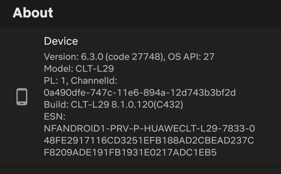
Task: Tap the "Model:" label
Action: click(x=59, y=69)
